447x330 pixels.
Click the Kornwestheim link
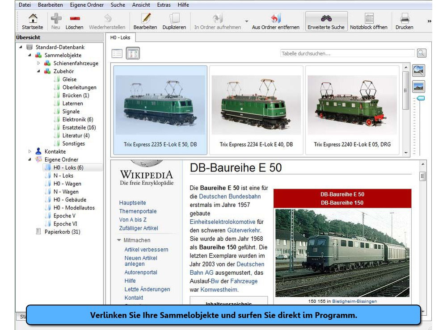tap(219, 289)
